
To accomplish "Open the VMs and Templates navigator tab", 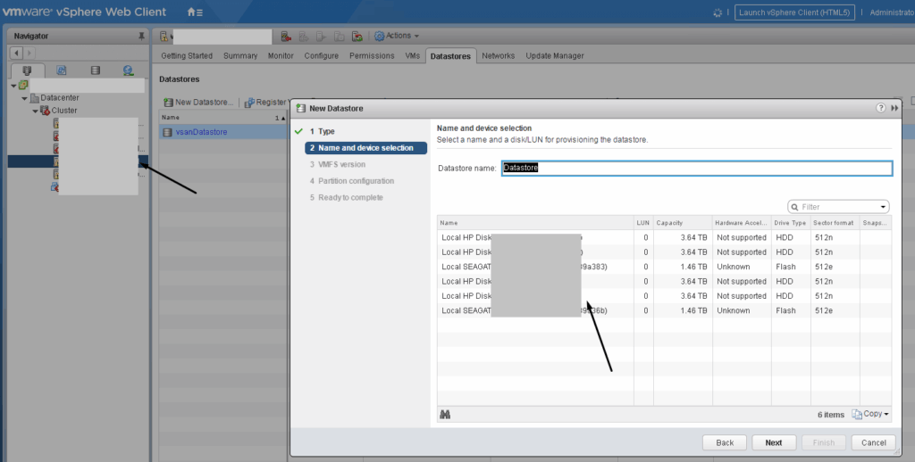I will click(x=62, y=70).
